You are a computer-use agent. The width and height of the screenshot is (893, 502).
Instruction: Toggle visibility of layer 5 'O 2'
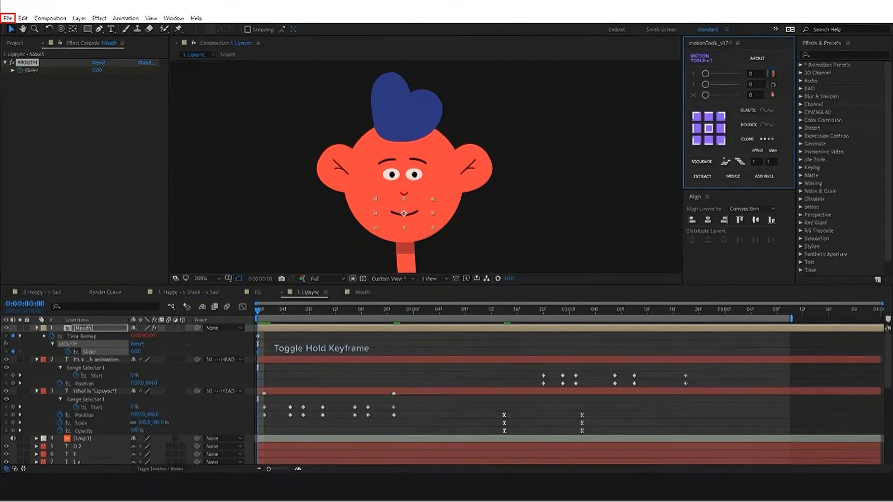point(6,446)
